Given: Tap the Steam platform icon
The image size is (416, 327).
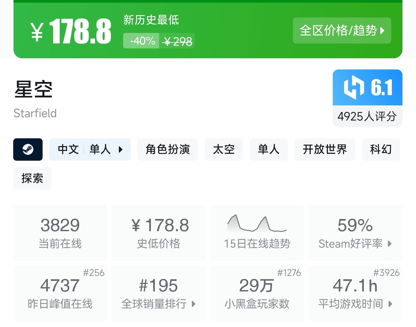Looking at the screenshot, I should coord(28,150).
